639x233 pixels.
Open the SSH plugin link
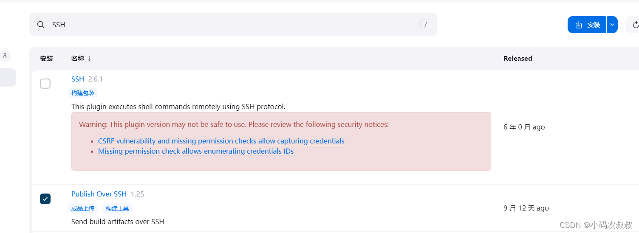(x=78, y=79)
